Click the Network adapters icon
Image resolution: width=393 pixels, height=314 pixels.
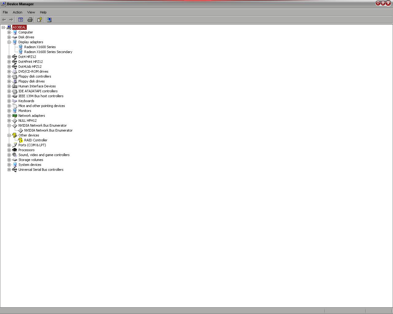[x=15, y=116]
